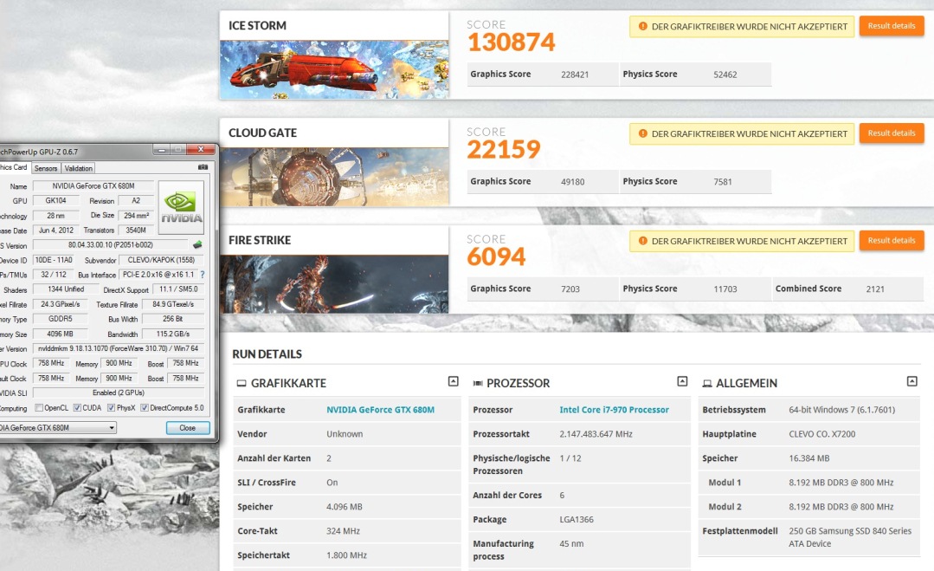
Task: Toggle the DirectCompute 5.0 checkbox
Action: coord(145,408)
